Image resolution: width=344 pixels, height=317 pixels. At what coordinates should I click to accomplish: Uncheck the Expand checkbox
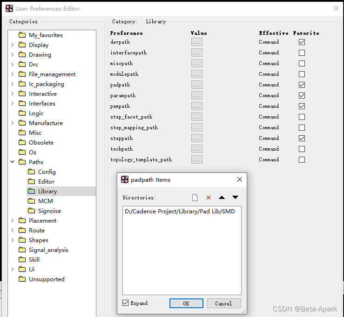pos(126,303)
